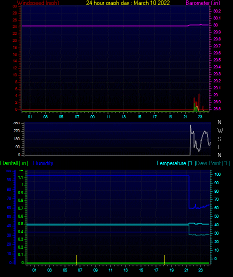Screen dimensions: 233x277
Task: Click the Temperature (°F) legend label
Action: [x=176, y=163]
